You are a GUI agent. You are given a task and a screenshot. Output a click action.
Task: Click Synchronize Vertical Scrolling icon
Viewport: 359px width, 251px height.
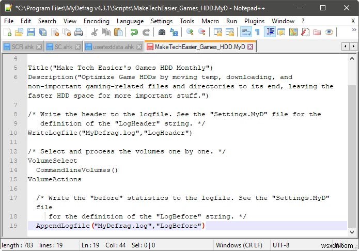[218, 32]
